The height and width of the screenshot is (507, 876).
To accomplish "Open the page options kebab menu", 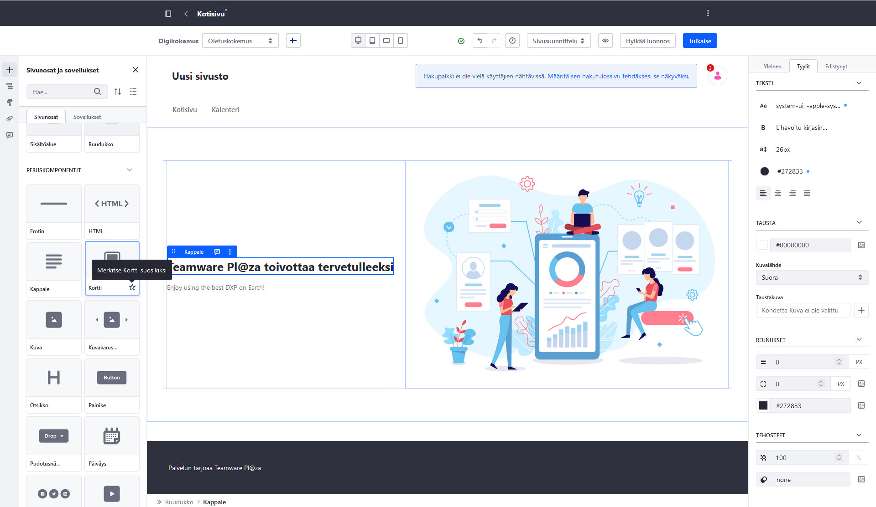I will point(708,14).
